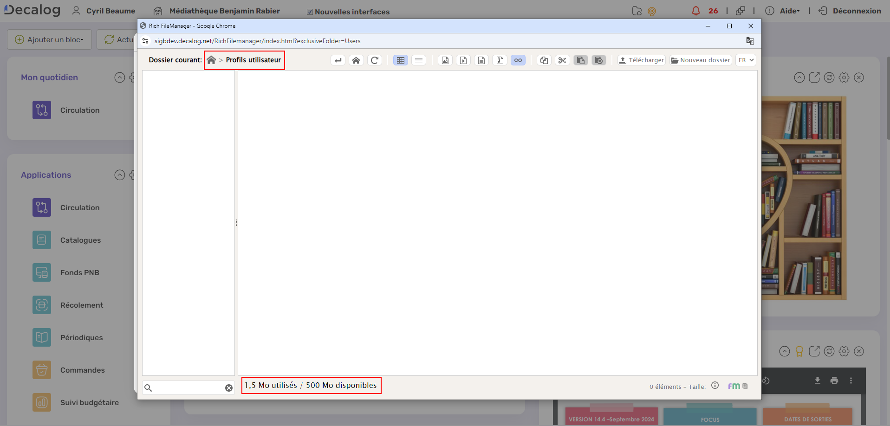Clear the search field with X icon

point(229,388)
